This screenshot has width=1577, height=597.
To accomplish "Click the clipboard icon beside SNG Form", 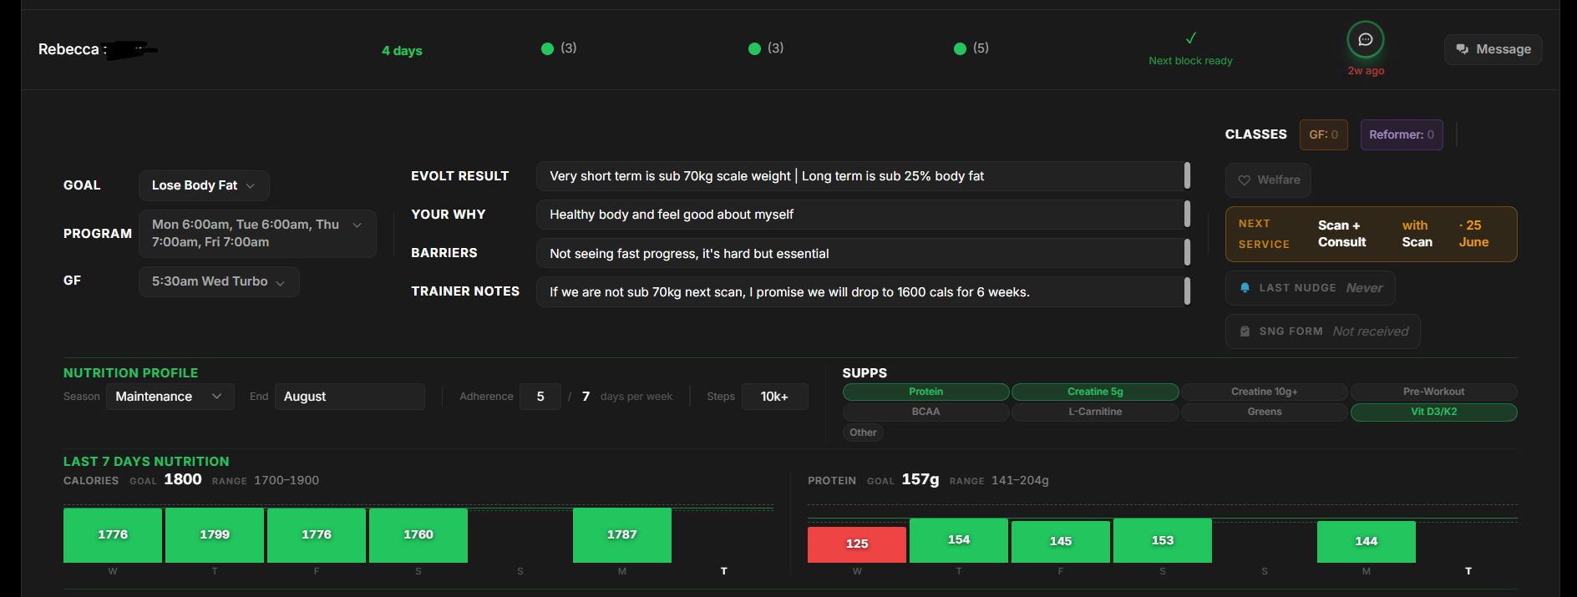I will click(x=1245, y=331).
